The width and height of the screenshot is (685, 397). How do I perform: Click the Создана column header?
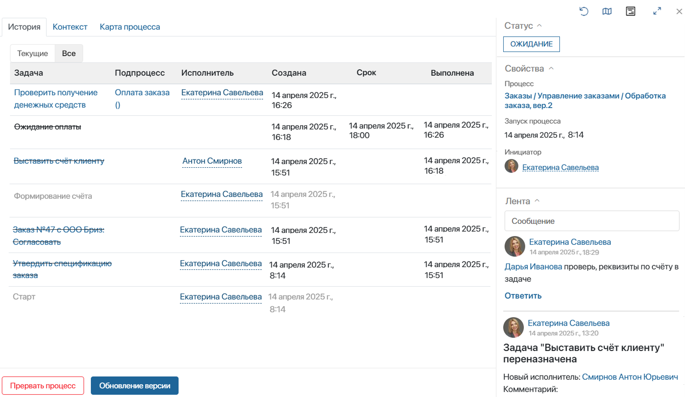[x=289, y=73]
